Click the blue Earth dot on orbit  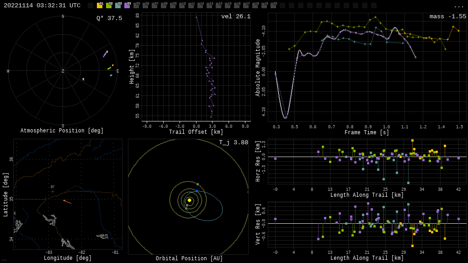pos(197,191)
